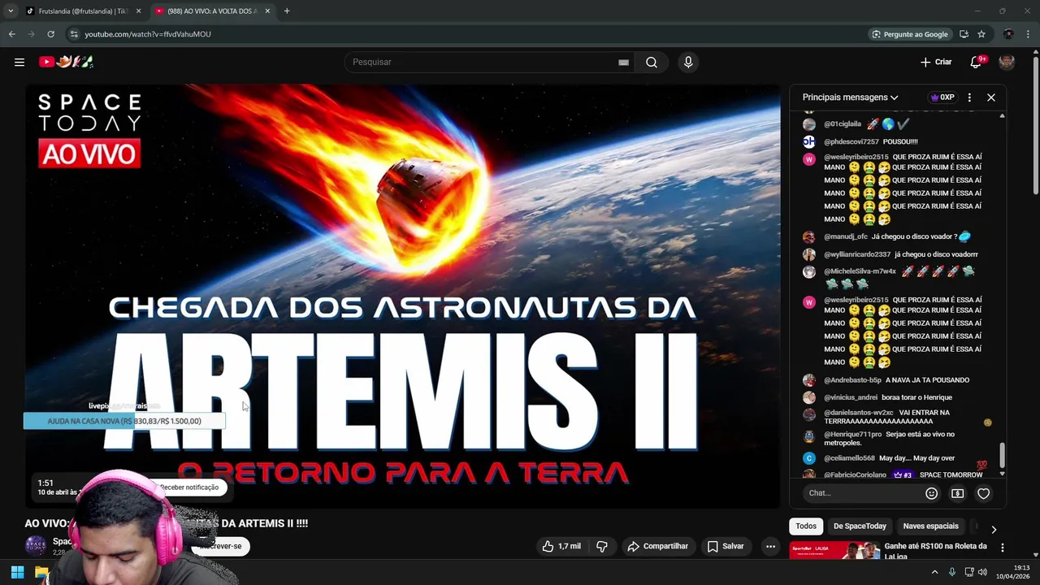This screenshot has width=1040, height=585.
Task: Open the Ganhe até R$100 ad title
Action: coord(935,551)
